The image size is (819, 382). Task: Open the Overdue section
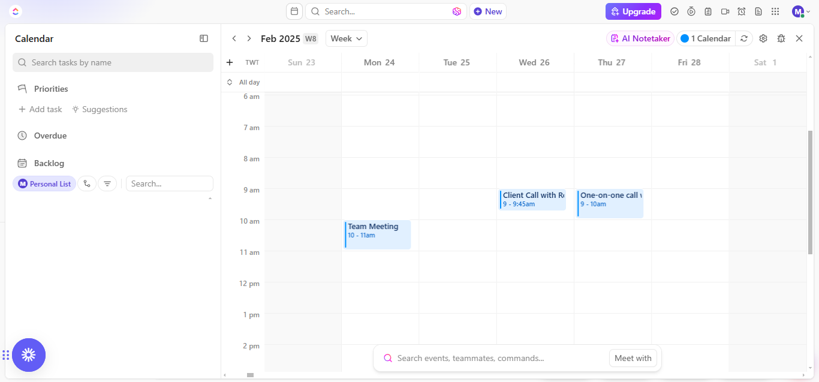(50, 136)
